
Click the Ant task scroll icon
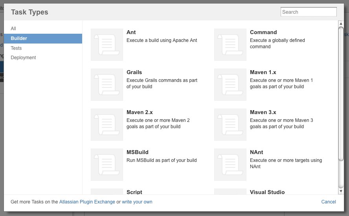107,45
